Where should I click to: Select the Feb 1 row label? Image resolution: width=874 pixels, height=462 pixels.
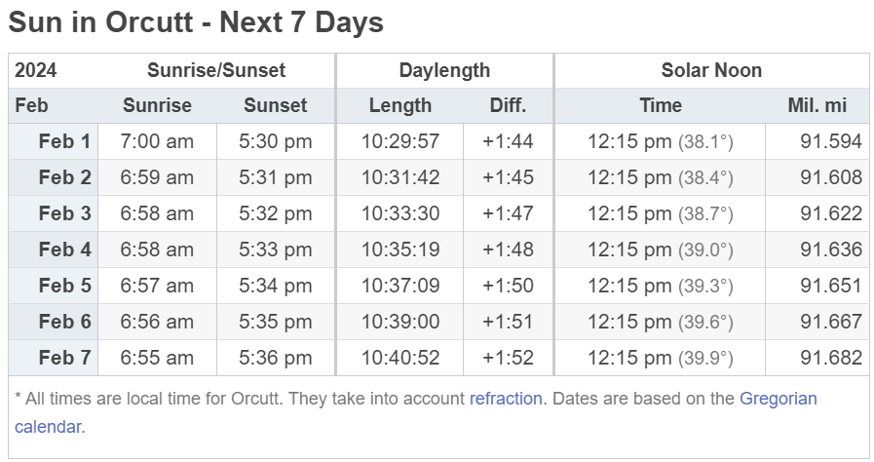tap(64, 141)
